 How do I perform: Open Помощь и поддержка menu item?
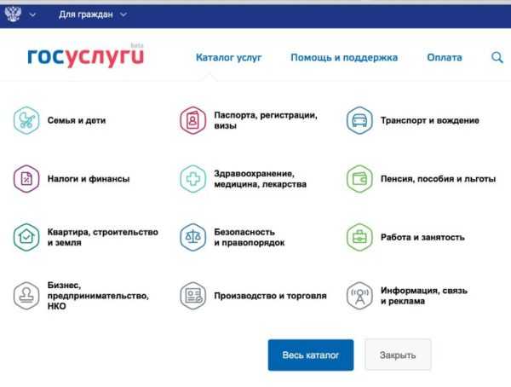[x=344, y=57]
